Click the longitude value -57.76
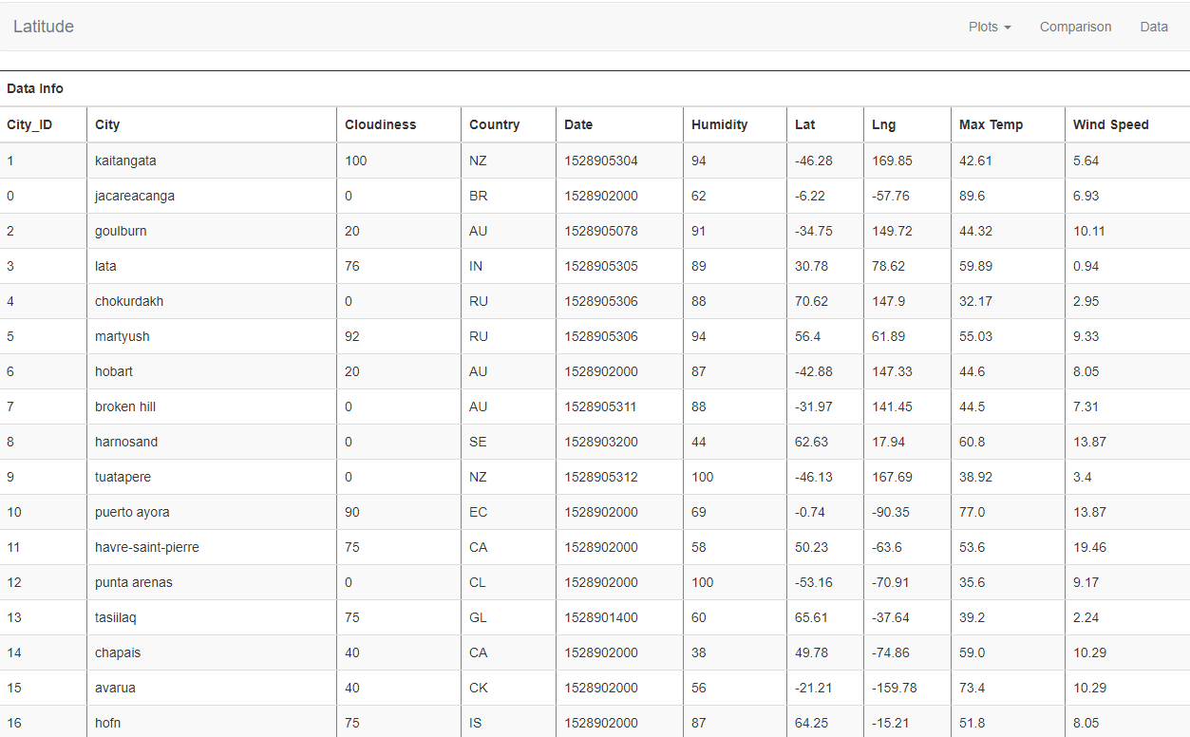The image size is (1190, 737). [891, 196]
